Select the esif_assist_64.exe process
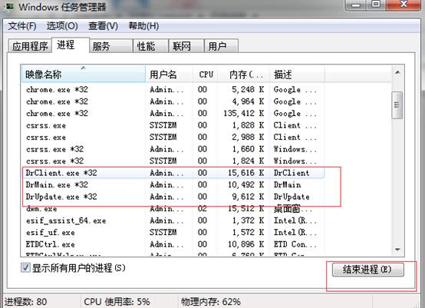Image resolution: width=425 pixels, height=308 pixels. (173, 220)
